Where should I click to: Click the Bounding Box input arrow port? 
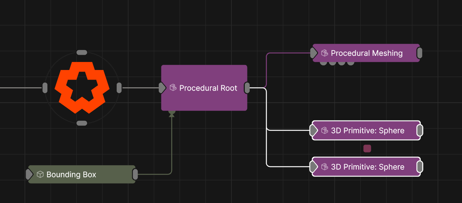pyautogui.click(x=29, y=174)
